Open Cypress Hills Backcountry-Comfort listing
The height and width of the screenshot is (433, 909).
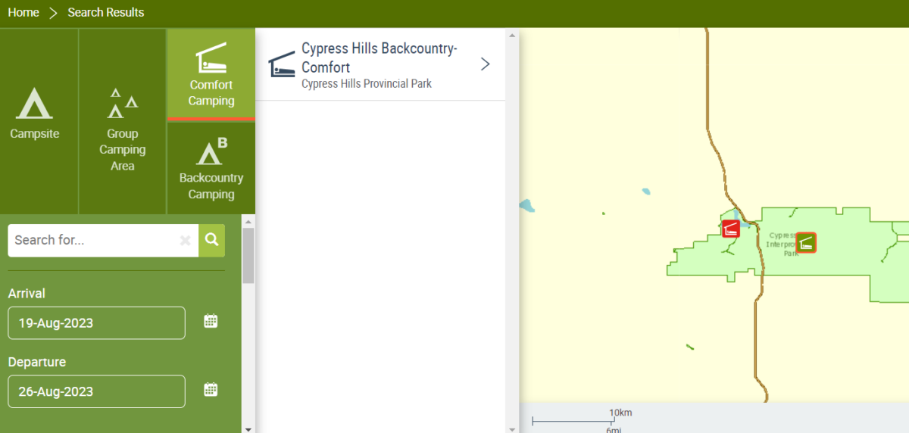379,64
